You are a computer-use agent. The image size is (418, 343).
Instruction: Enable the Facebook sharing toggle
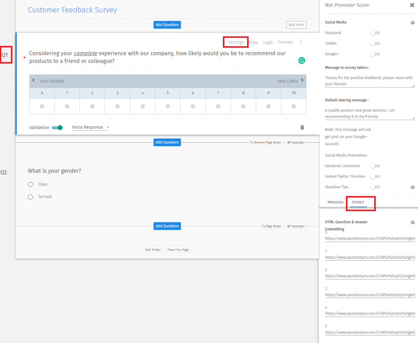pos(375,33)
